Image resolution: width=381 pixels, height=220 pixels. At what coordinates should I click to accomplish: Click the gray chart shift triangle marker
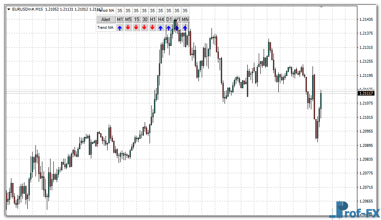point(321,7)
